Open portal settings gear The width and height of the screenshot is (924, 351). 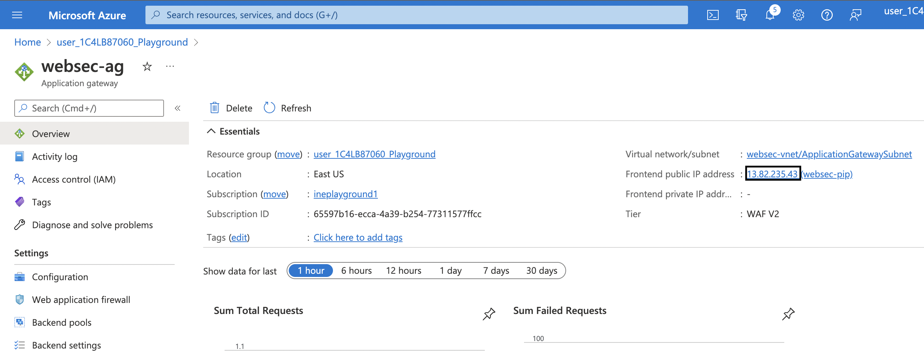click(x=798, y=15)
